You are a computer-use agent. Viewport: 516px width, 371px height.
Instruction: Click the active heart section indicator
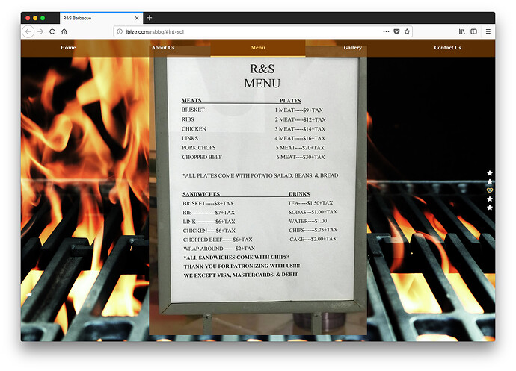point(490,190)
